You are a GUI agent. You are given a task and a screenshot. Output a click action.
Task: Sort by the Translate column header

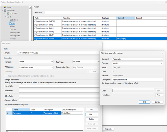coord(81,18)
